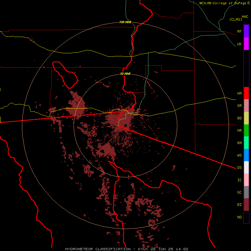This screenshot has height=251, width=251.
Task: Click the 50 NMI range ring label
Action: (125, 74)
